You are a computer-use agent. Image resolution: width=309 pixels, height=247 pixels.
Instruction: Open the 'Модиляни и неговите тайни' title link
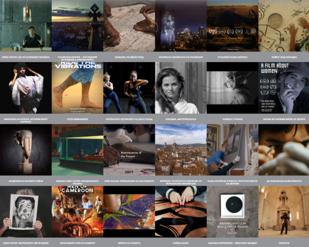click(x=25, y=180)
